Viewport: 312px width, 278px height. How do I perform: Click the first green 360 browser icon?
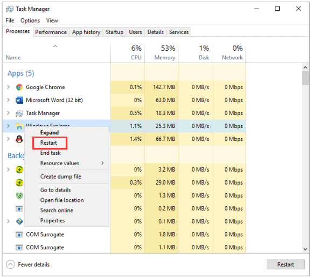click(x=19, y=170)
